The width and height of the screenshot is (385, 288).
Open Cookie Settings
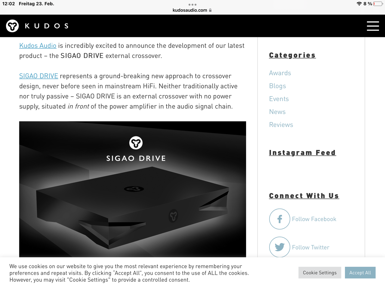coord(320,273)
